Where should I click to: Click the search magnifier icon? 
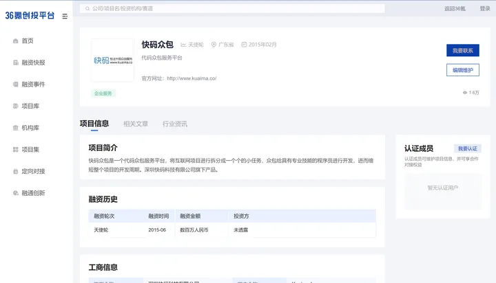pyautogui.click(x=87, y=8)
